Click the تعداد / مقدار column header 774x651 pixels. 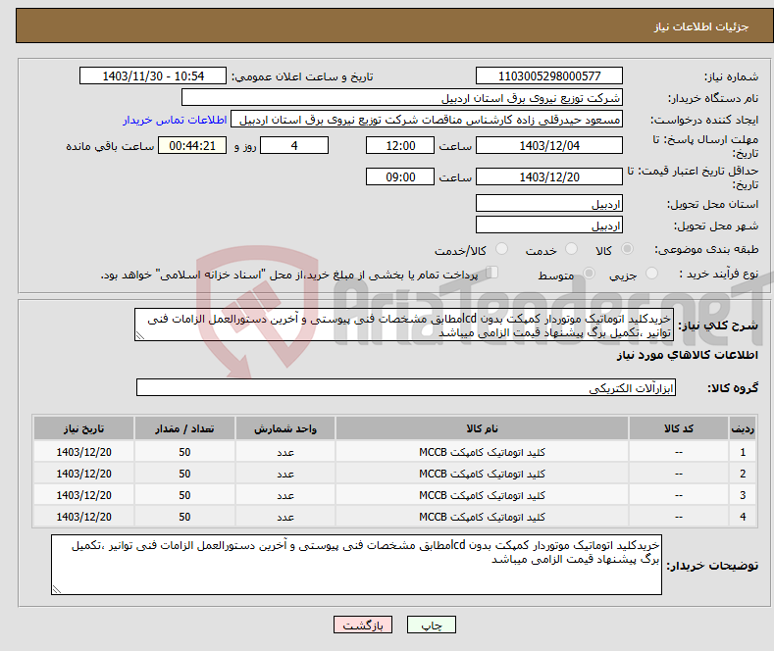[184, 428]
